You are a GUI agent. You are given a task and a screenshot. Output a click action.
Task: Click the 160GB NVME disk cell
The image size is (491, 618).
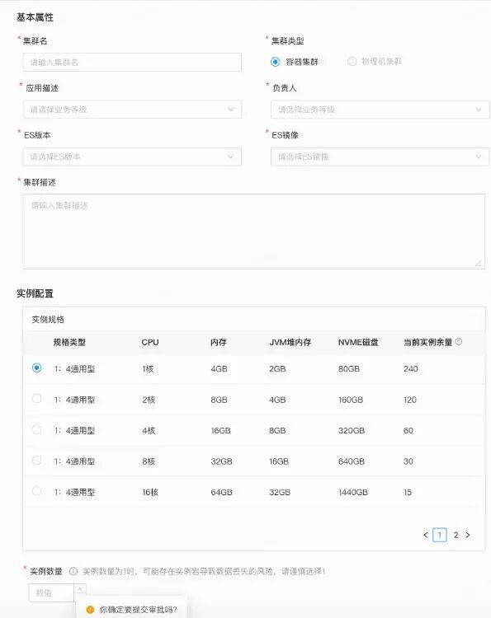click(x=351, y=400)
